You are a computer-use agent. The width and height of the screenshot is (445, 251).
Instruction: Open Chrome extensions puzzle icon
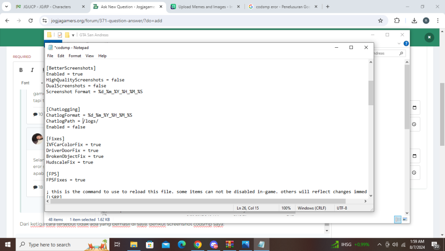[x=397, y=21]
